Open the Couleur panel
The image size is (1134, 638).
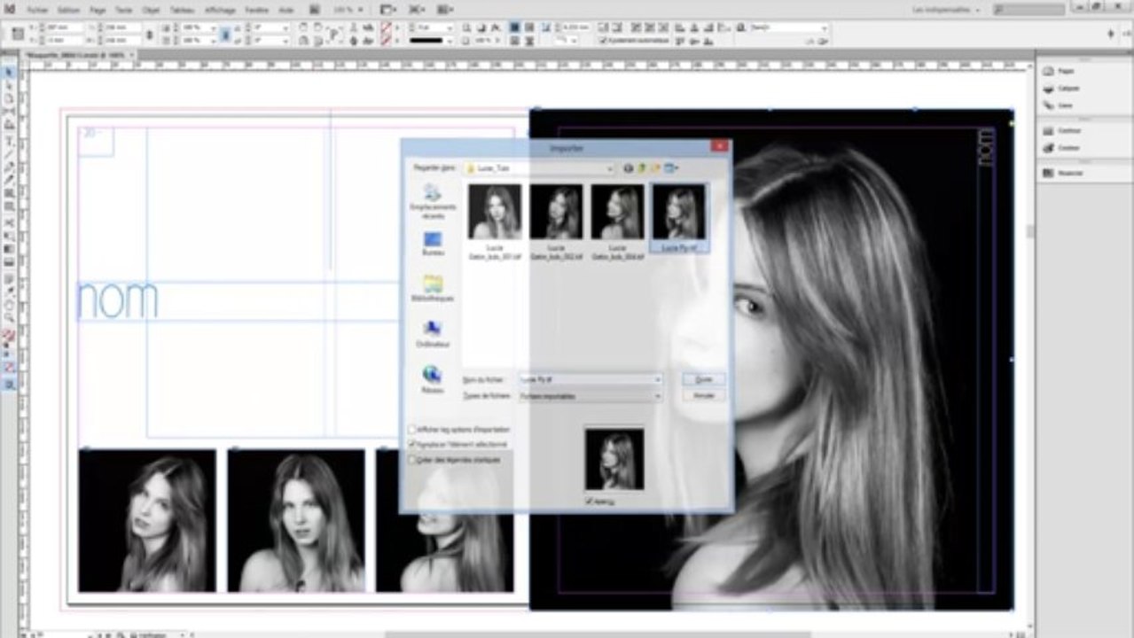pyautogui.click(x=1061, y=148)
